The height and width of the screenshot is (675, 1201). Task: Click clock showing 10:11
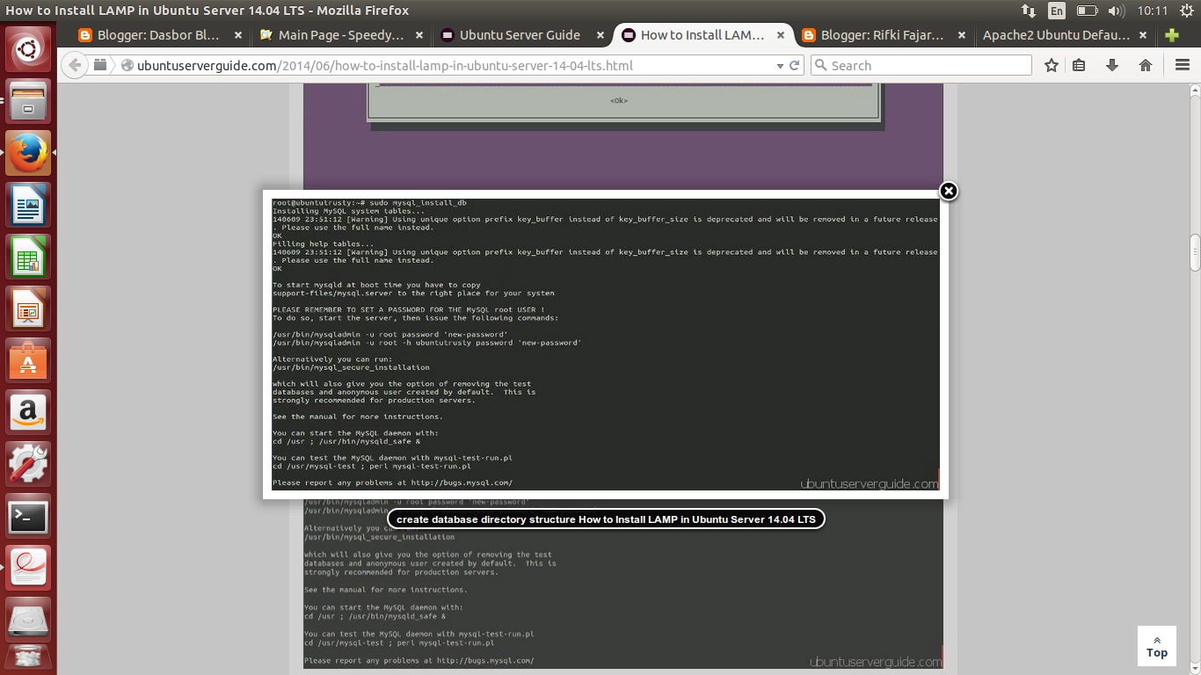click(x=1152, y=11)
